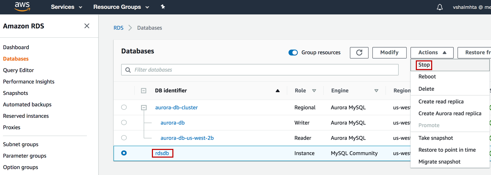Open Parameter groups in sidebar

pyautogui.click(x=25, y=156)
